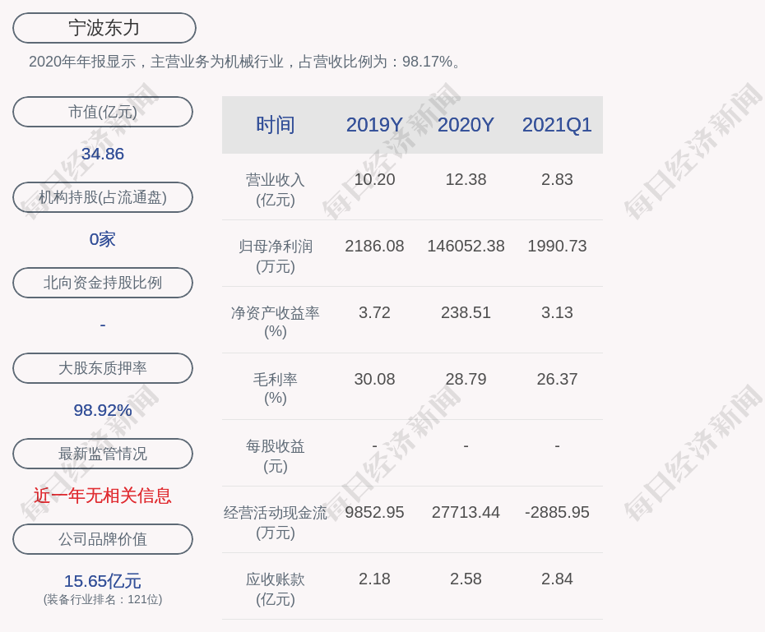Click the 15.65亿元 brand value text
The width and height of the screenshot is (765, 632).
(x=103, y=581)
